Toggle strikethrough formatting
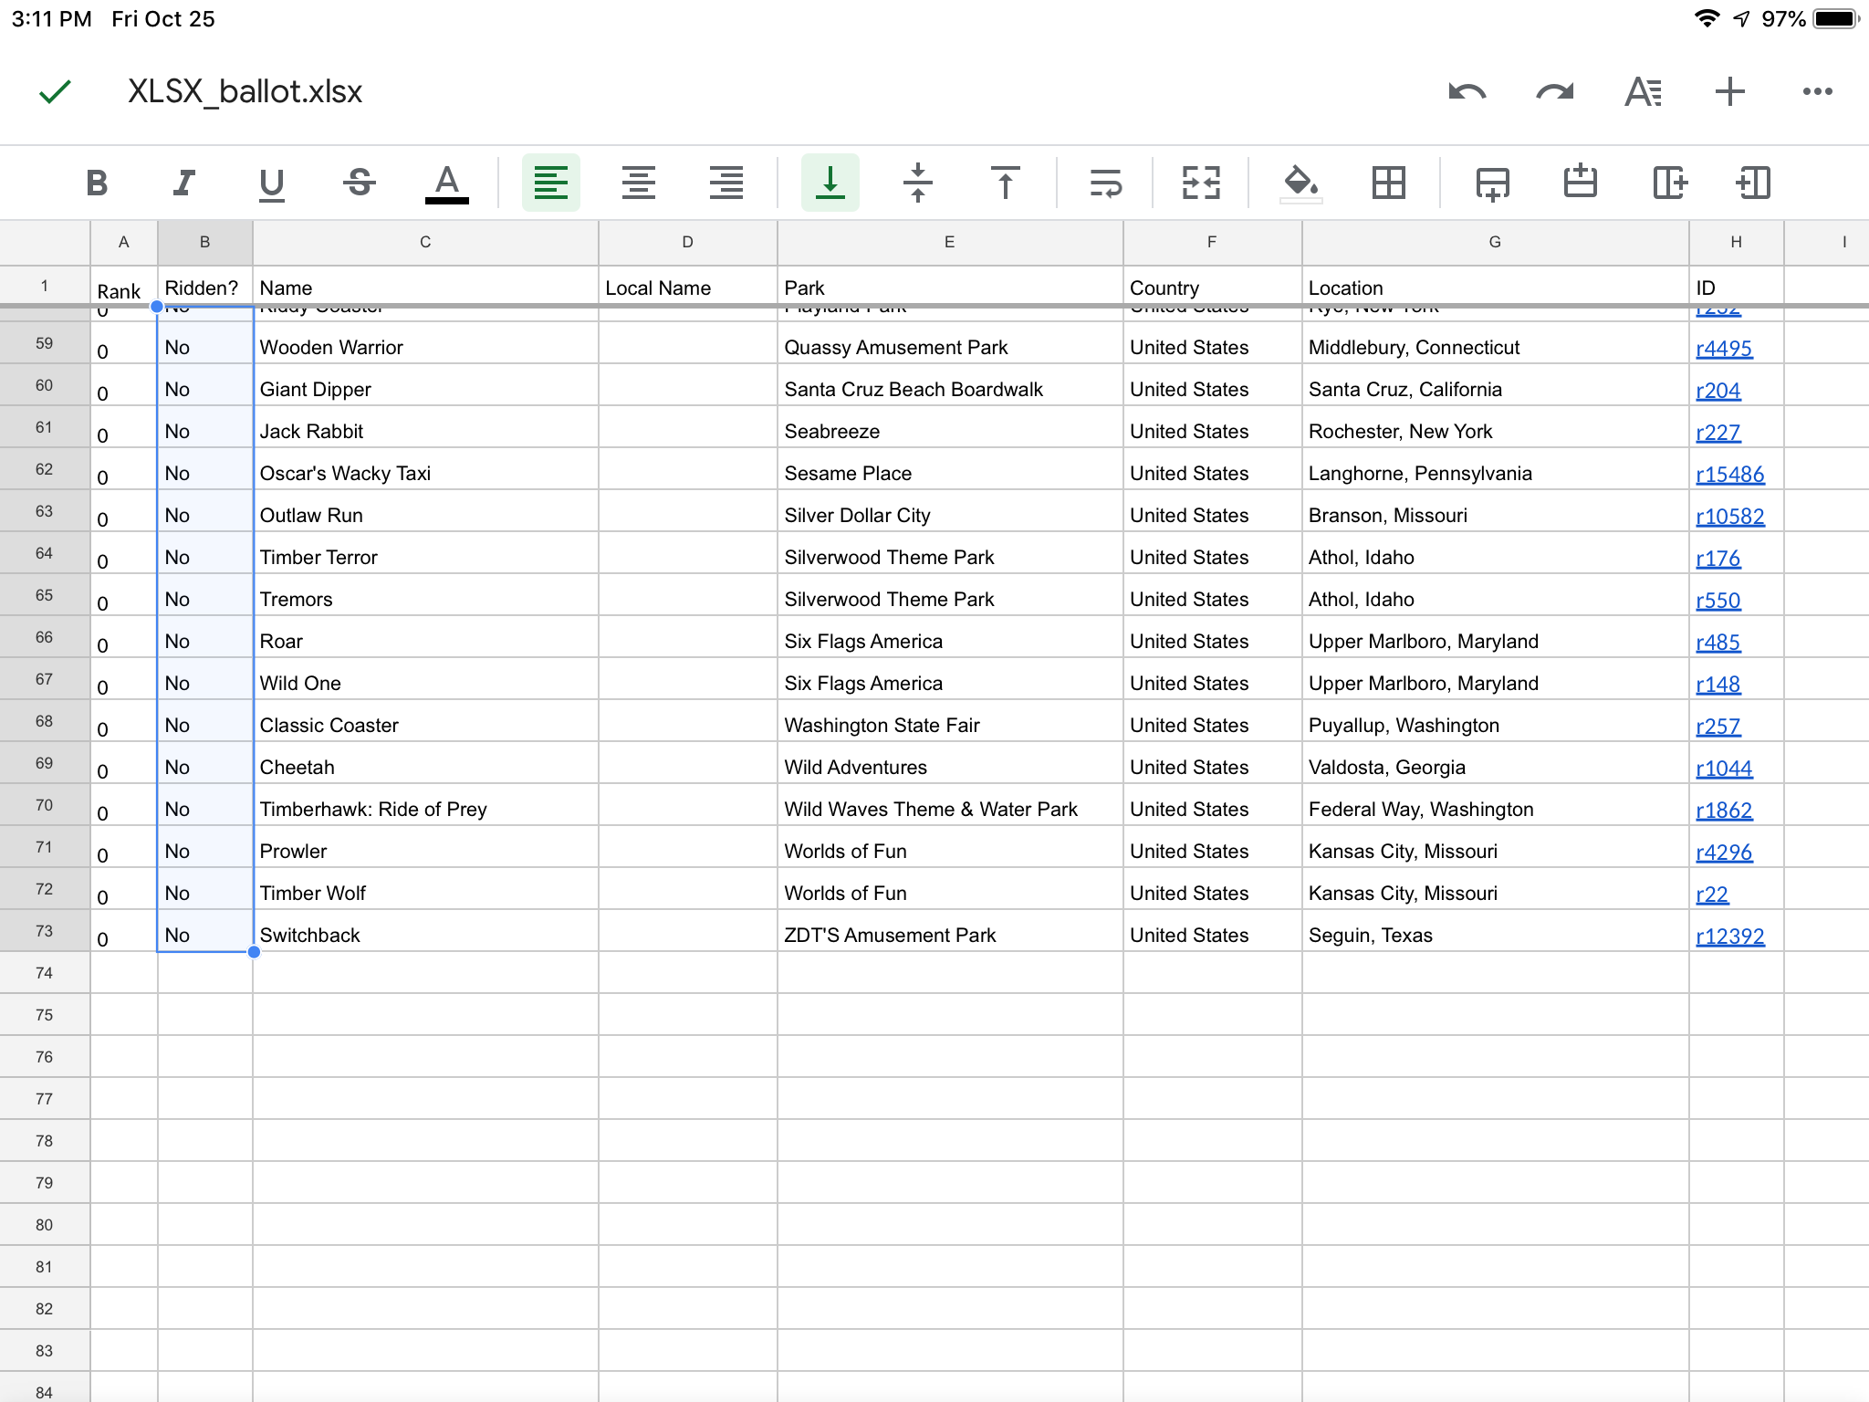Screen dimensions: 1869x1402 pyautogui.click(x=360, y=183)
